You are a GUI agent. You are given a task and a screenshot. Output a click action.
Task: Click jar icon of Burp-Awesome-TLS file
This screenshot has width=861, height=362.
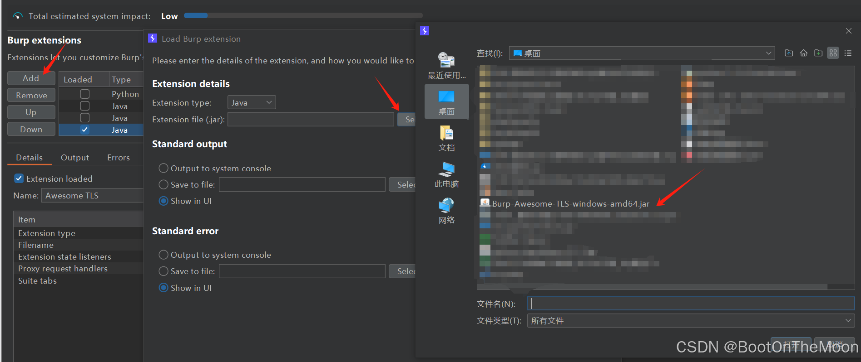point(485,203)
